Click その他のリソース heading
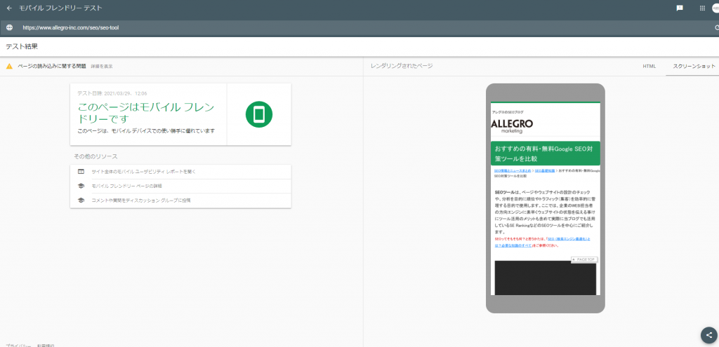Image resolution: width=719 pixels, height=347 pixels. [x=95, y=156]
